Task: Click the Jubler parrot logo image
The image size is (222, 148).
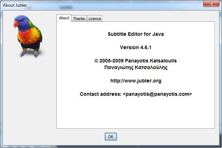Action: [x=28, y=35]
